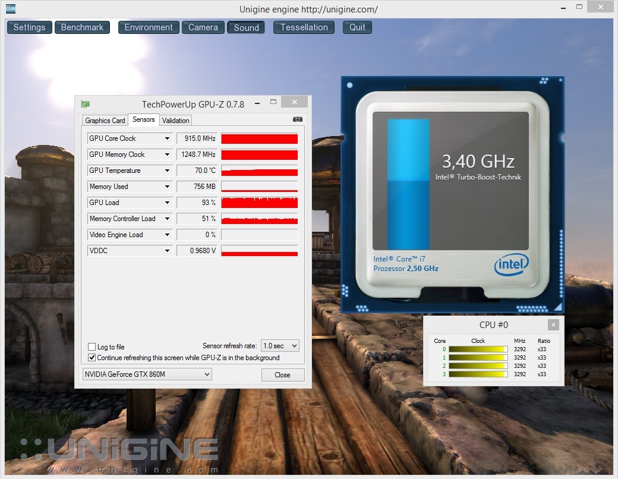The image size is (618, 479).
Task: Expand the GPU Temperature sensor dropdown
Action: click(167, 171)
